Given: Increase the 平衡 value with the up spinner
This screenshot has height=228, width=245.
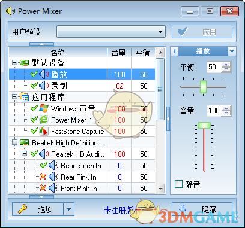Looking at the screenshot, I should [226, 65].
